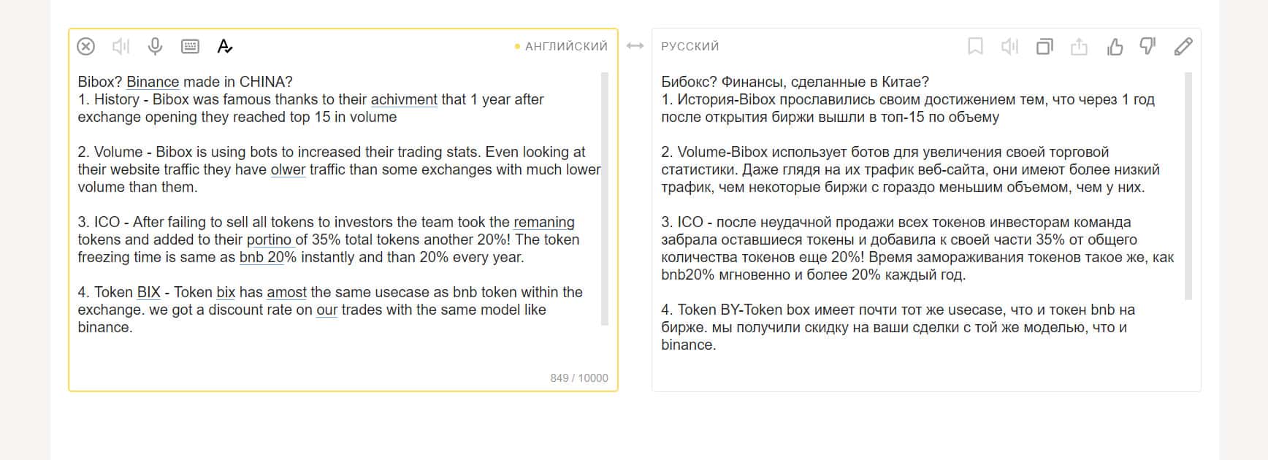The height and width of the screenshot is (460, 1268).
Task: Click the underlined misspelled word "remaning"
Action: pos(543,223)
